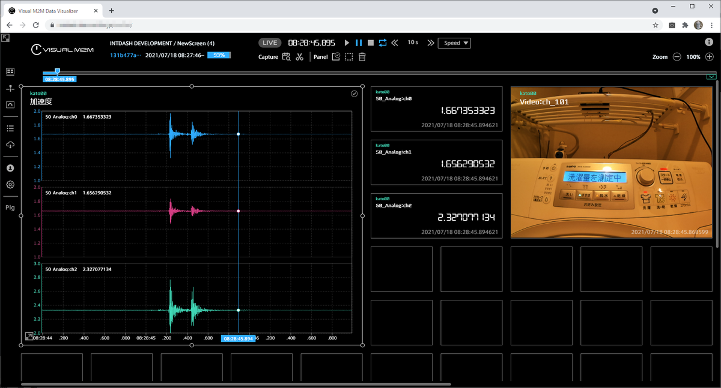Image resolution: width=721 pixels, height=388 pixels.
Task: Zoom in with the plus circle button
Action: 710,57
